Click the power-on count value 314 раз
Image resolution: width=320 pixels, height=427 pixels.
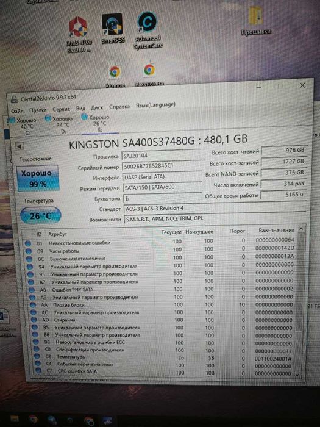[283, 184]
